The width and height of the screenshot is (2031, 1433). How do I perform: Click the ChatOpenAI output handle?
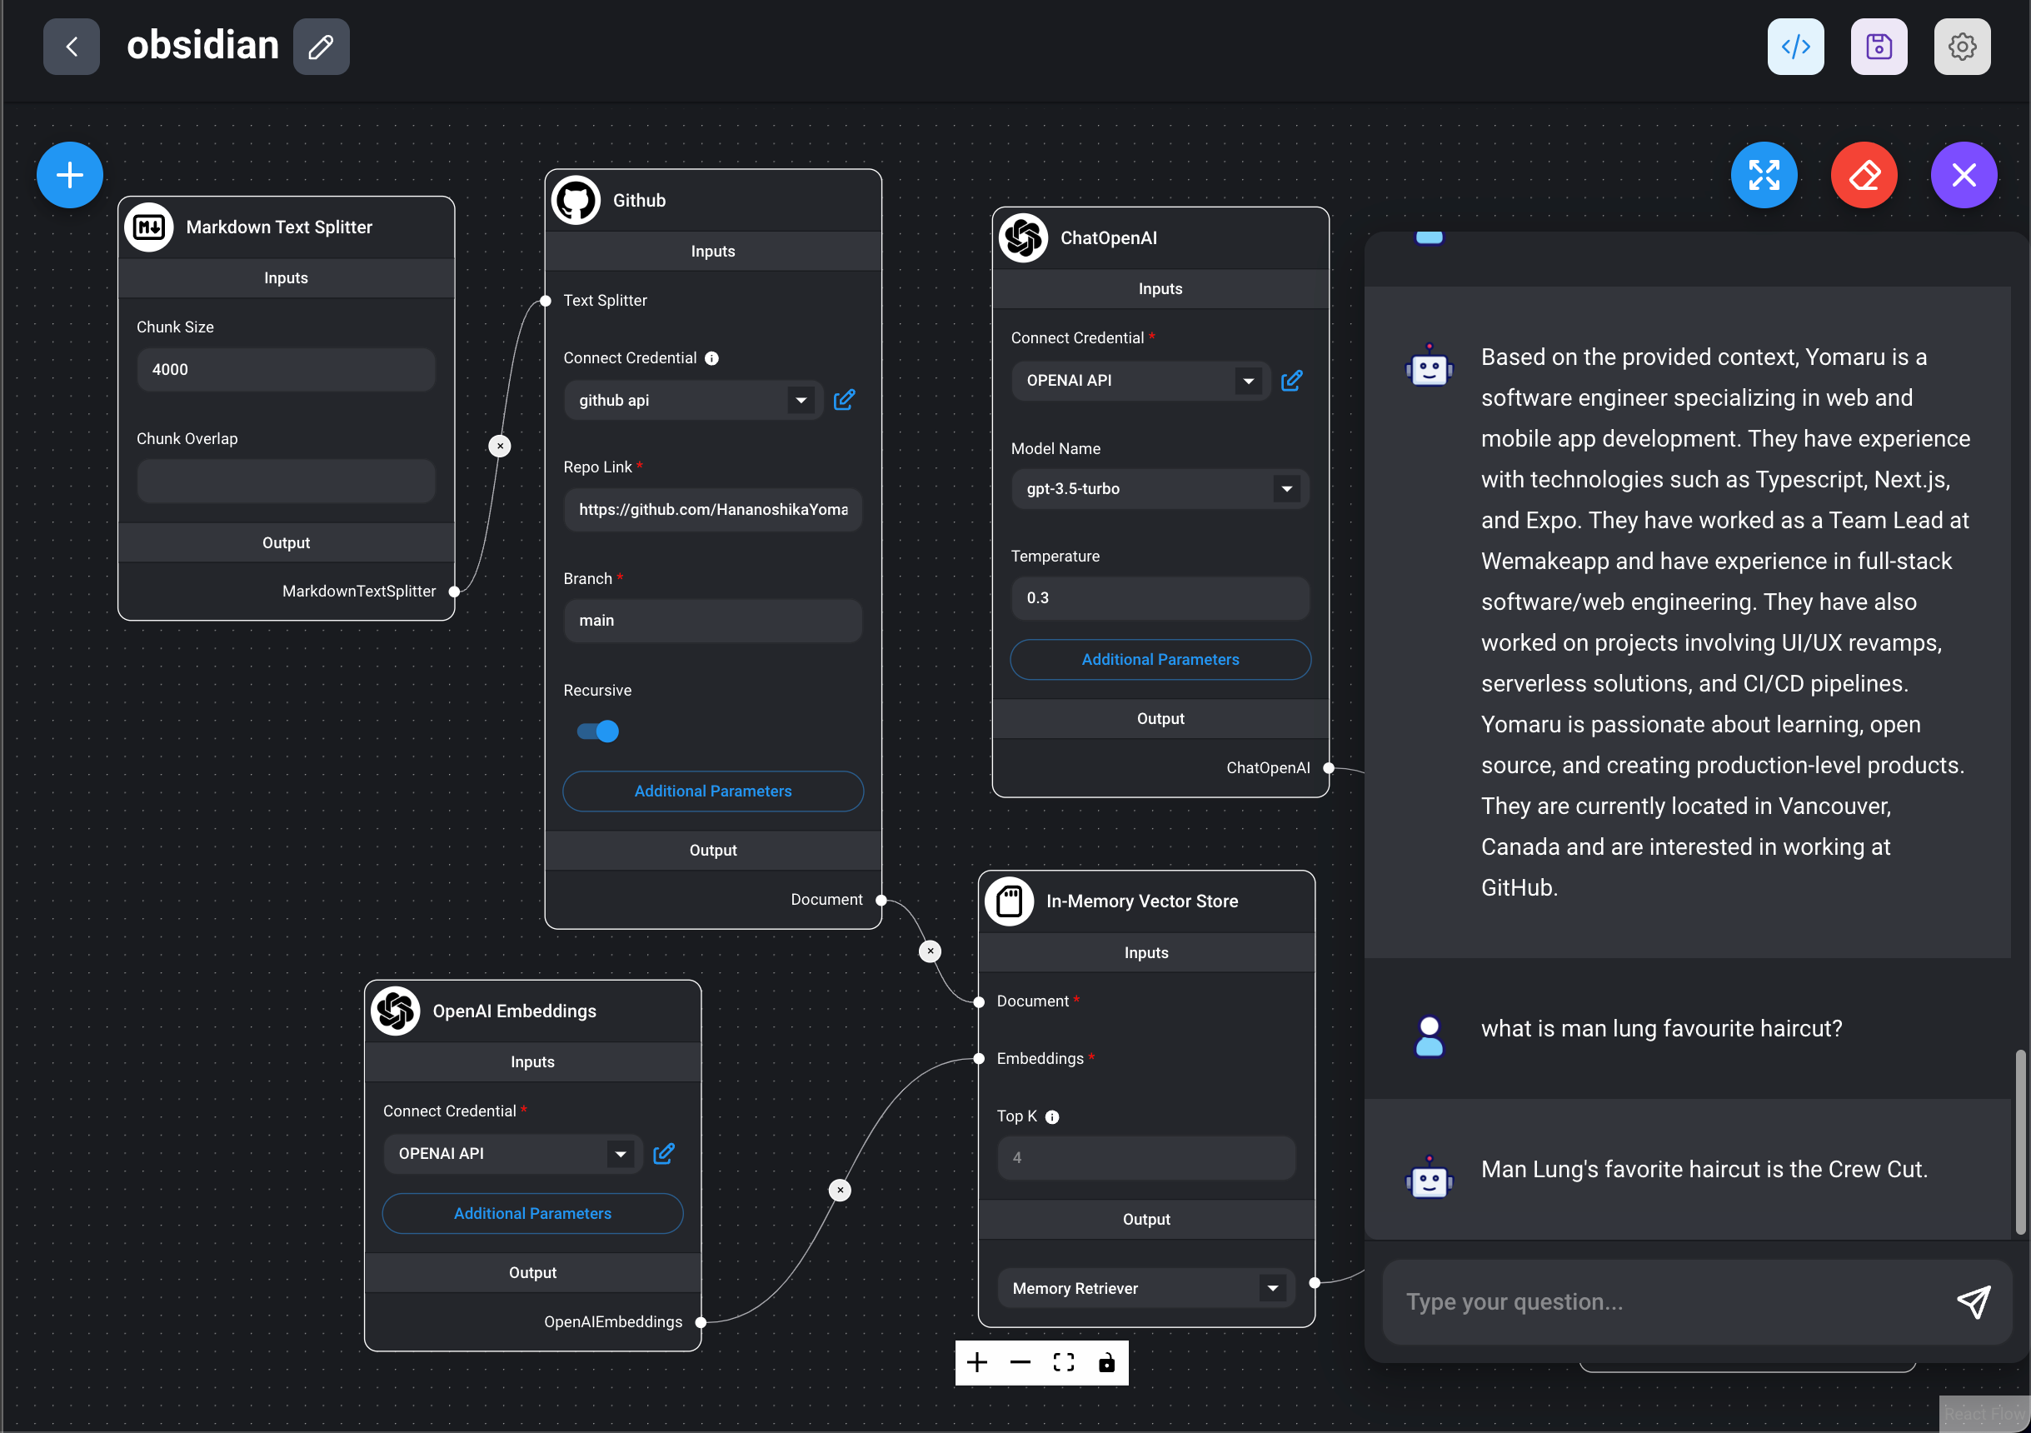pyautogui.click(x=1329, y=768)
